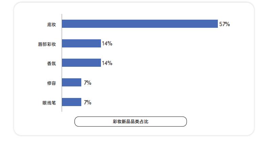The image size is (269, 141).
Task: Click the 香氛 bar
Action: pos(81,63)
